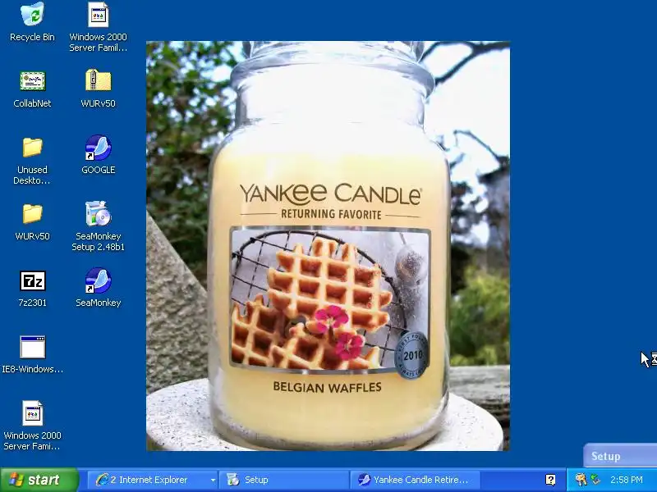Select the 'GOOGLE' icon label text
Viewport: 657px width, 492px height.
point(98,170)
